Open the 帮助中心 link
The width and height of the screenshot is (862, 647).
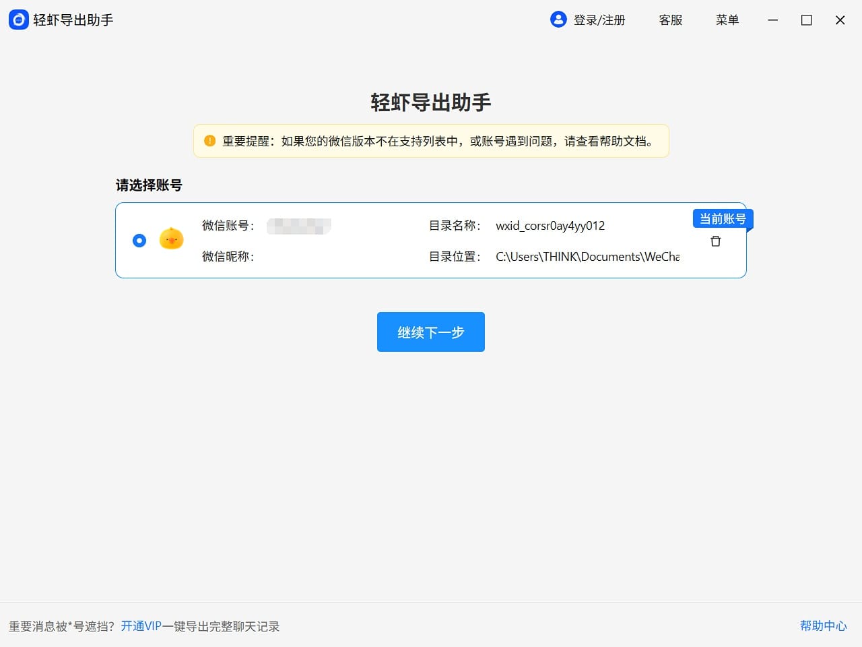tap(824, 626)
